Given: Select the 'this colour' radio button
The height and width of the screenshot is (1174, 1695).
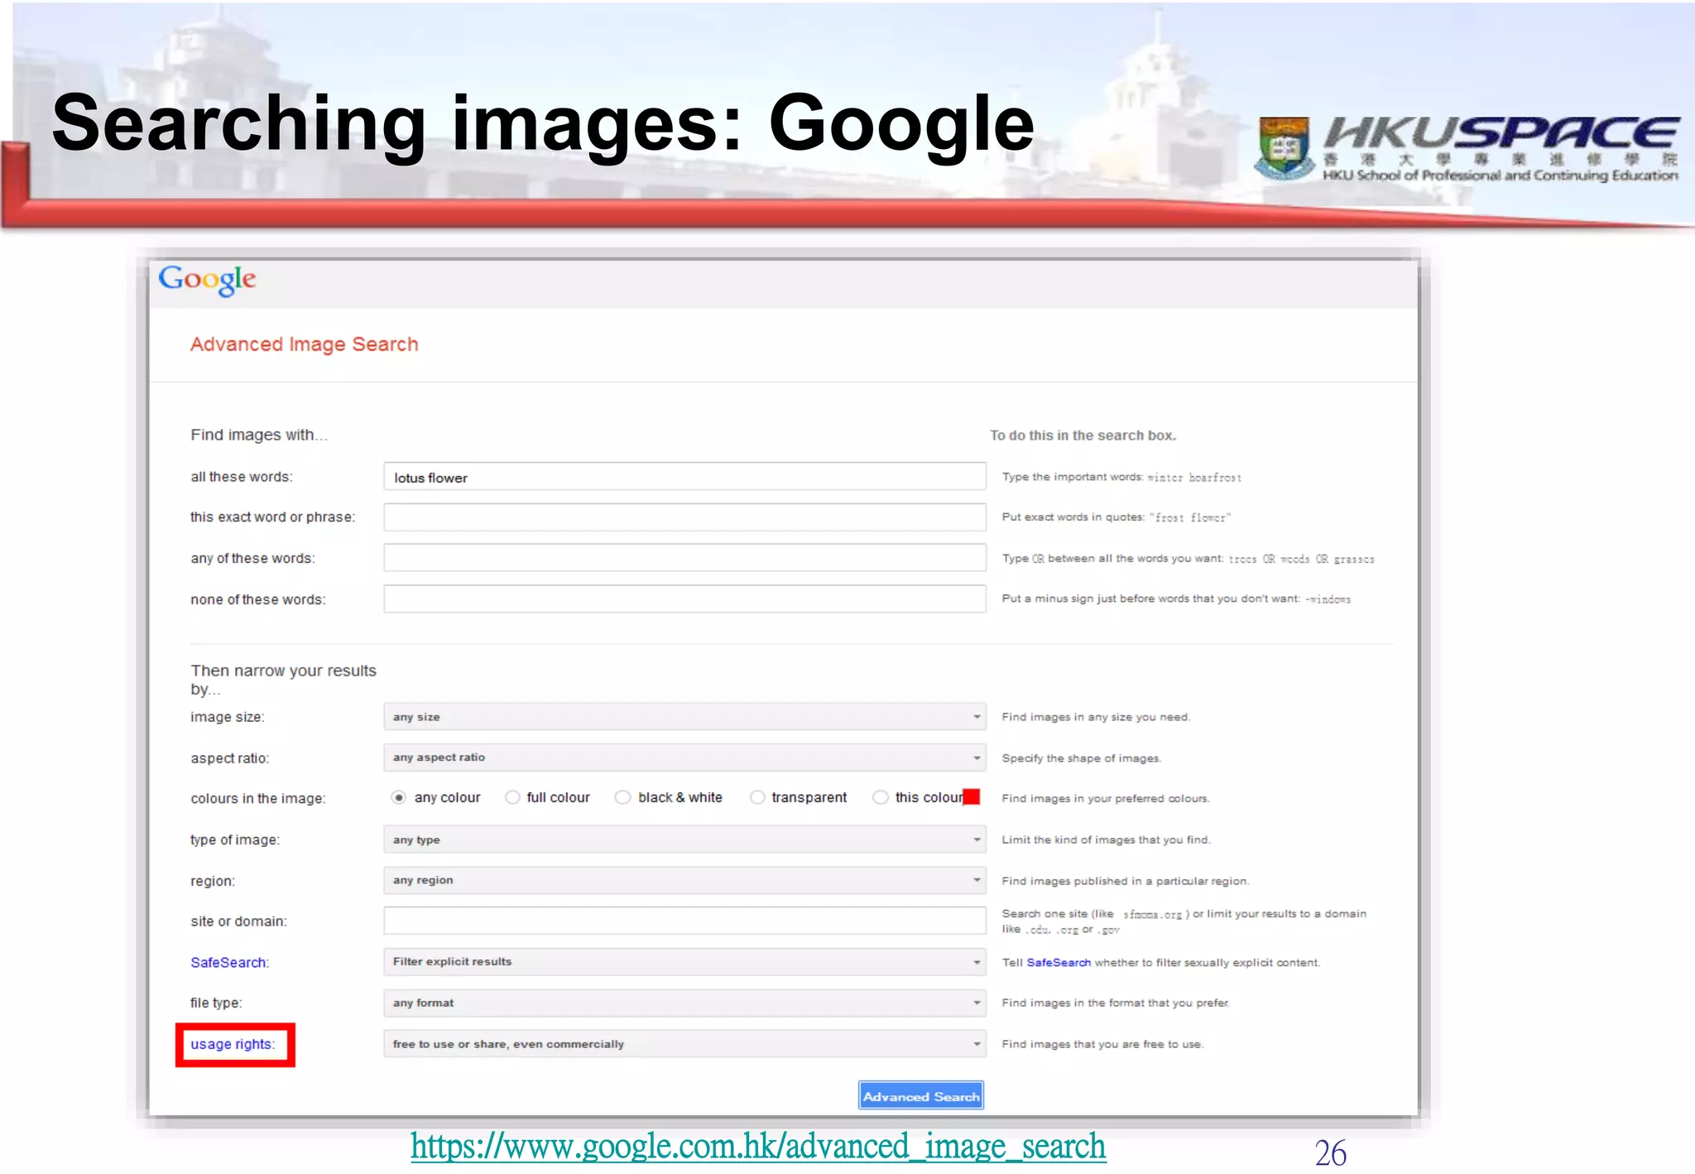Looking at the screenshot, I should tap(881, 797).
